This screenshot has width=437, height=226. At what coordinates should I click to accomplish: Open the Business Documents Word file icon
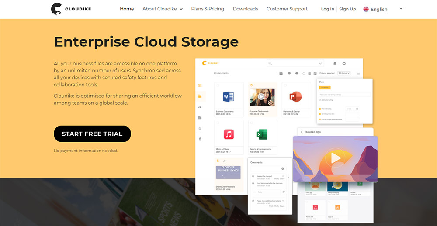[229, 96]
